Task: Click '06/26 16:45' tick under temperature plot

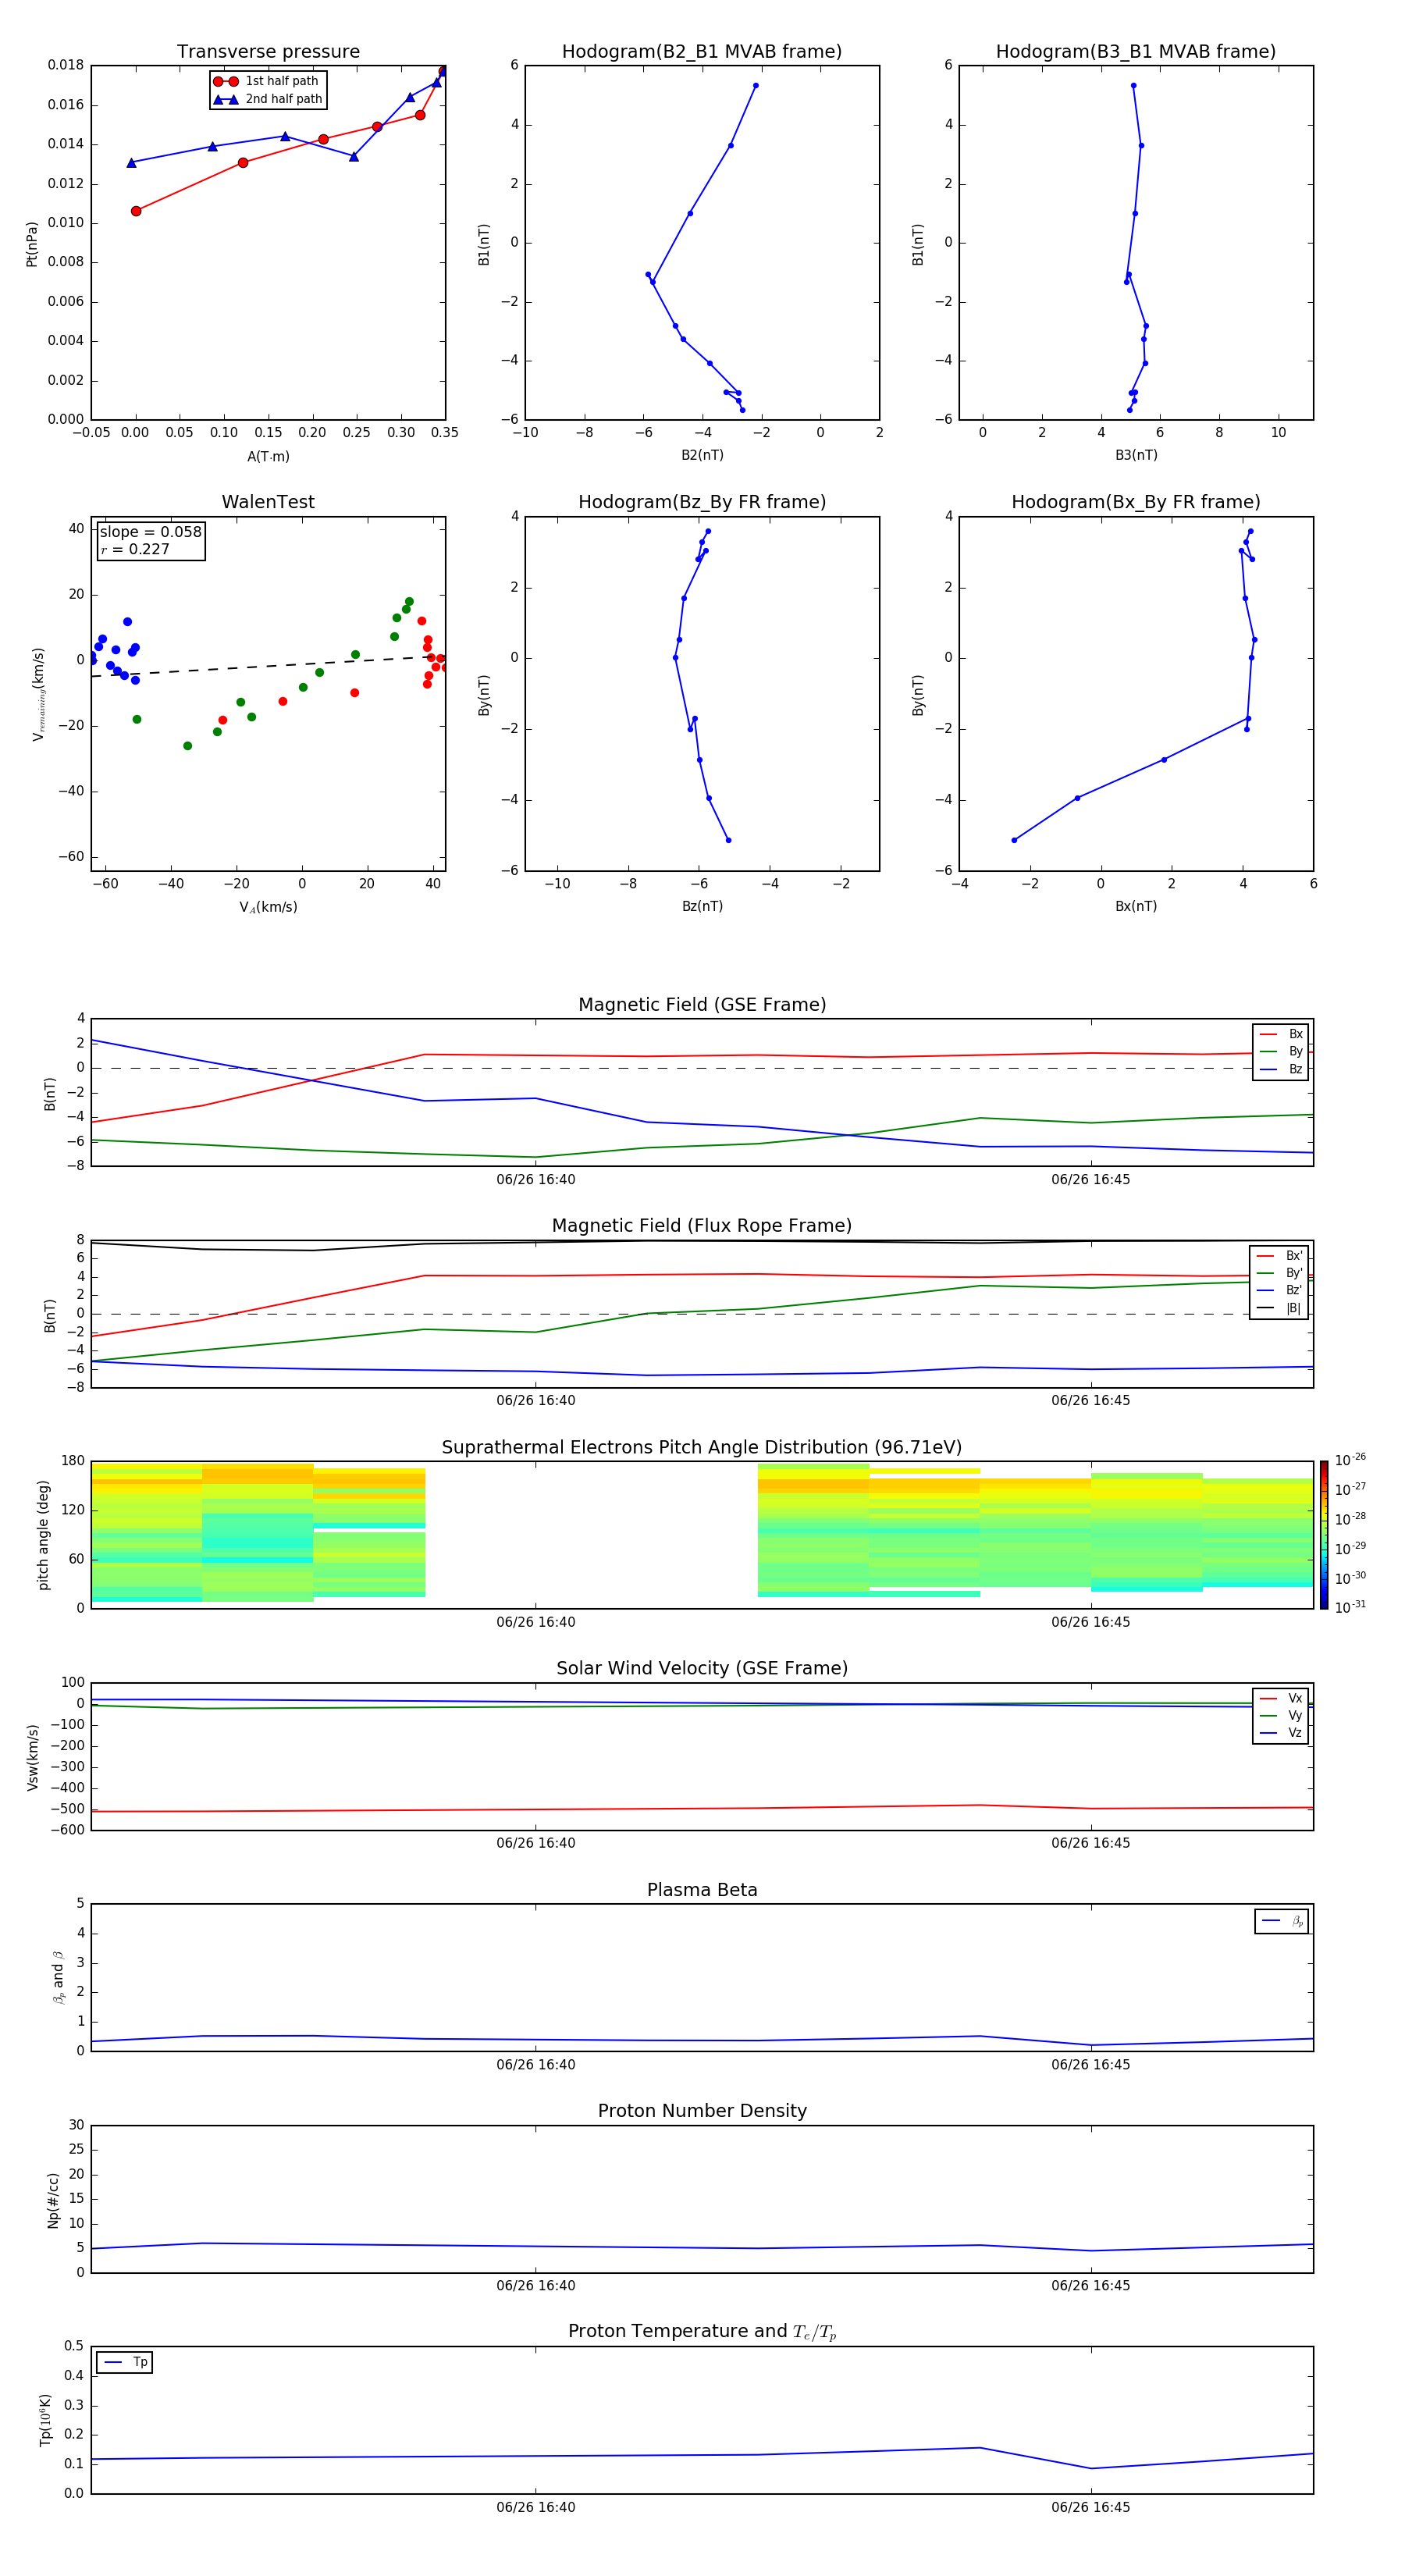Action: [x=1091, y=2507]
